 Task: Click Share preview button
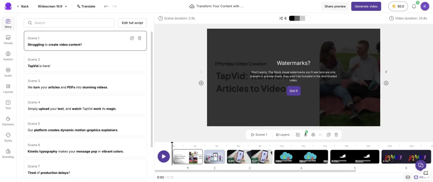pyautogui.click(x=335, y=6)
